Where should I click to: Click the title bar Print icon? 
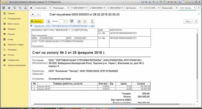point(146,2)
